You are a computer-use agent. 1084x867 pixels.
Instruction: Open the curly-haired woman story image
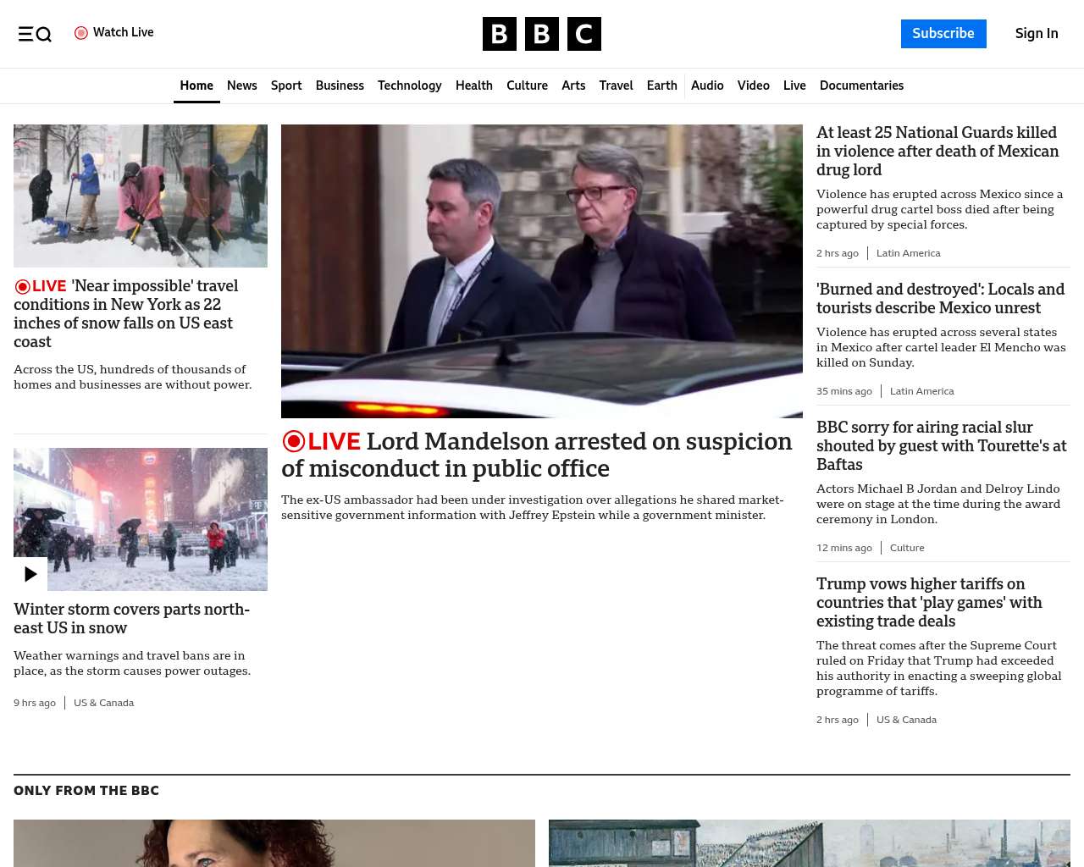[274, 843]
